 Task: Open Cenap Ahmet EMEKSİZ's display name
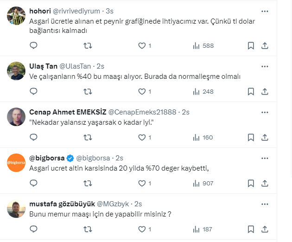[67, 112]
